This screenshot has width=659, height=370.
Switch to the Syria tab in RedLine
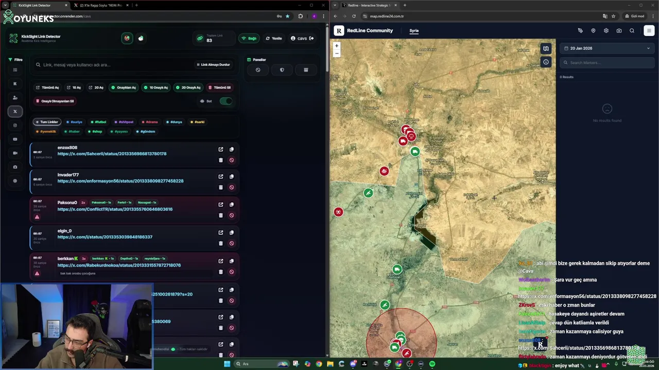click(x=414, y=31)
